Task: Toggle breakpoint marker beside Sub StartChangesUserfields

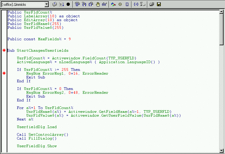Action: (4, 50)
